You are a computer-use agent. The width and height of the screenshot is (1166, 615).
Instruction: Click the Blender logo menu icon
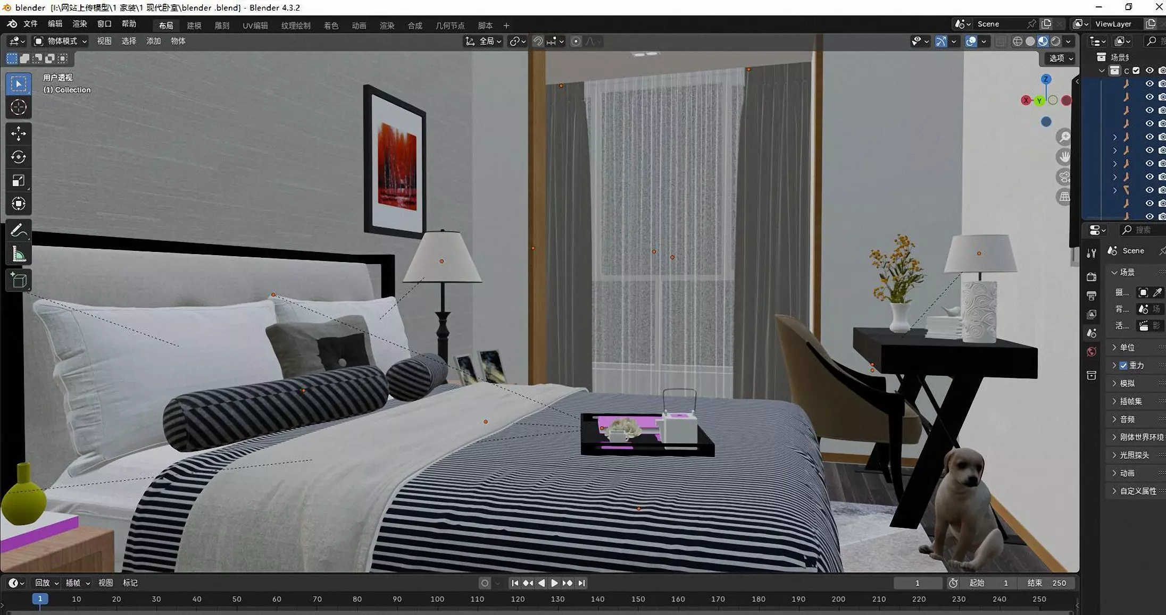pyautogui.click(x=12, y=24)
